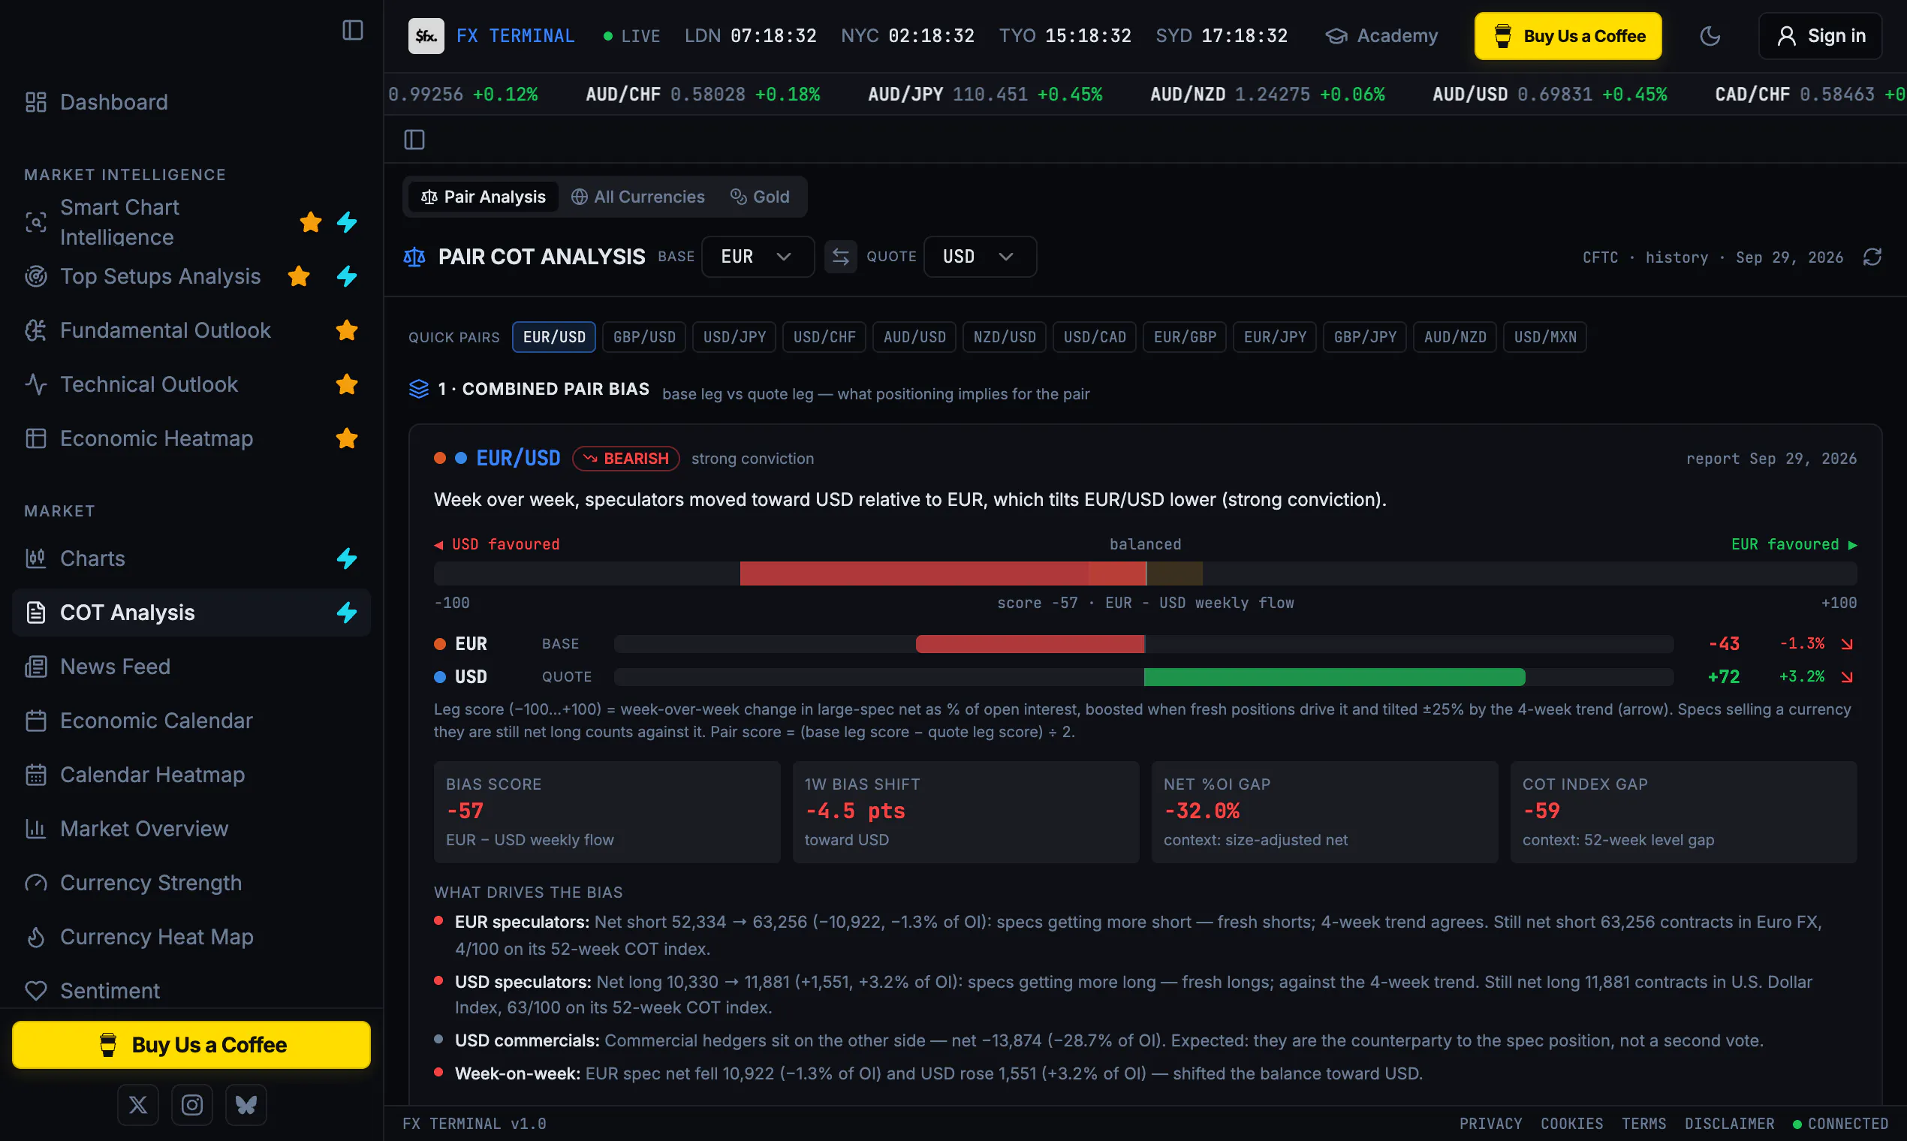The image size is (1907, 1141).
Task: Open Charts in Market section
Action: tap(191, 559)
